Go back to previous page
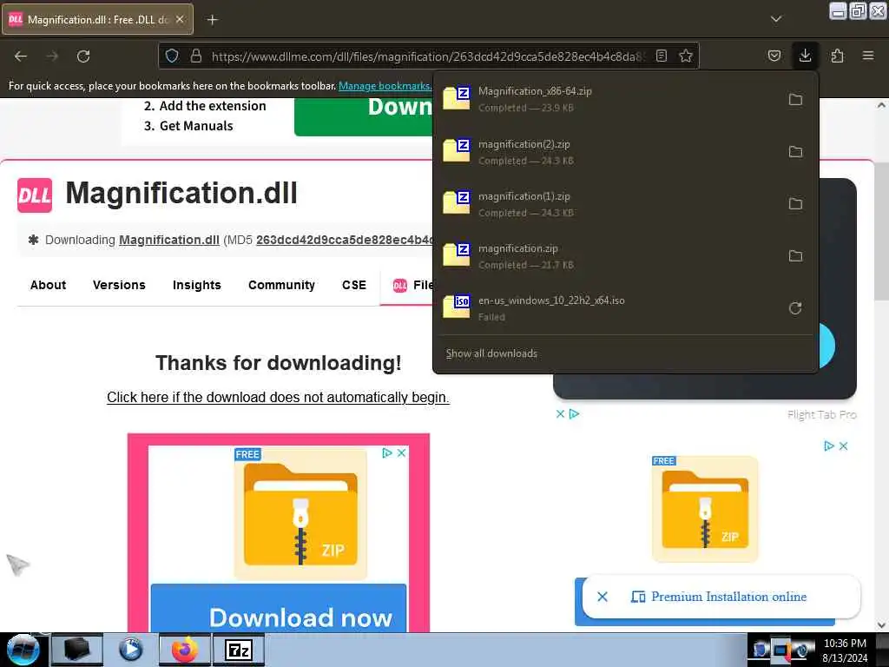Screen dimensions: 889x667 click(21, 56)
